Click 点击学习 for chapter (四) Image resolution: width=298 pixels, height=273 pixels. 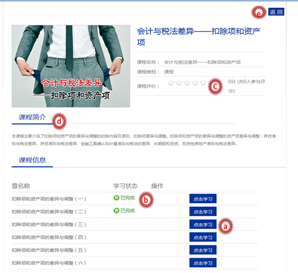203,237
